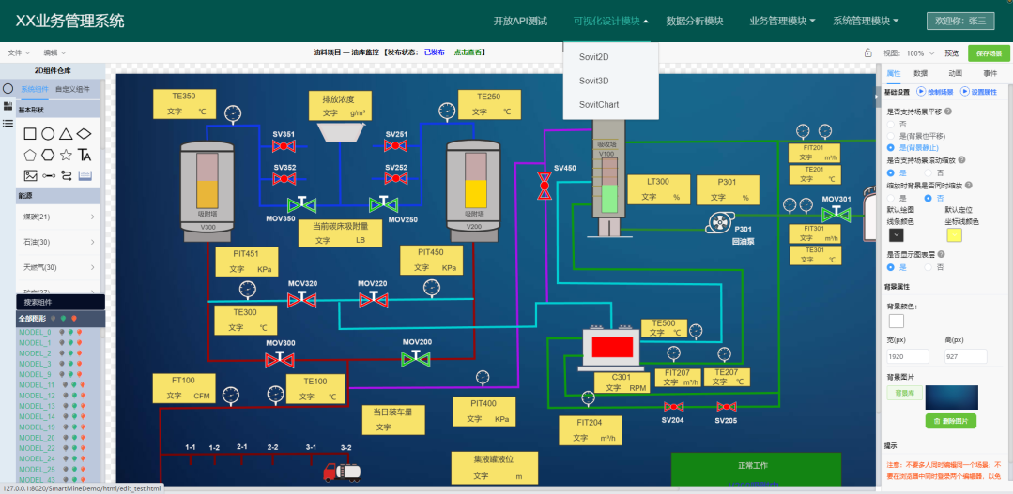Open the 编辑 dropdown menu

click(54, 52)
